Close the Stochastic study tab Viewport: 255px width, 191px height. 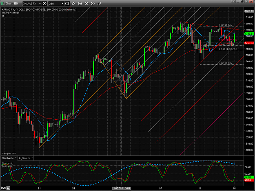[x=16, y=158]
